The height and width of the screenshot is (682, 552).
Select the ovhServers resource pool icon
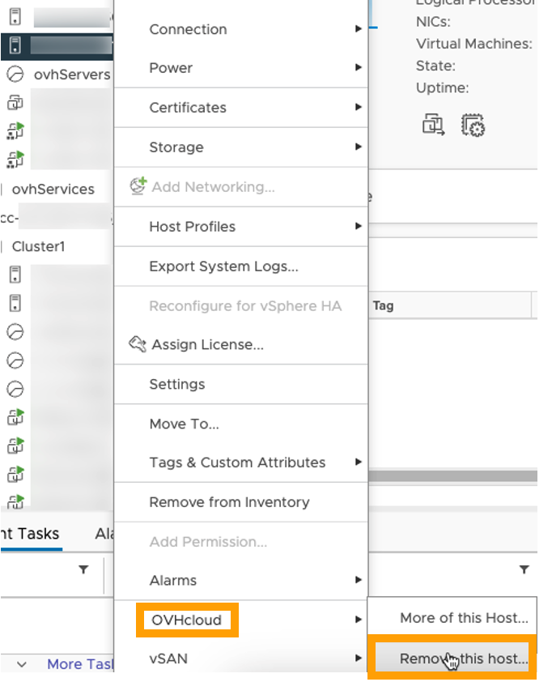click(15, 74)
